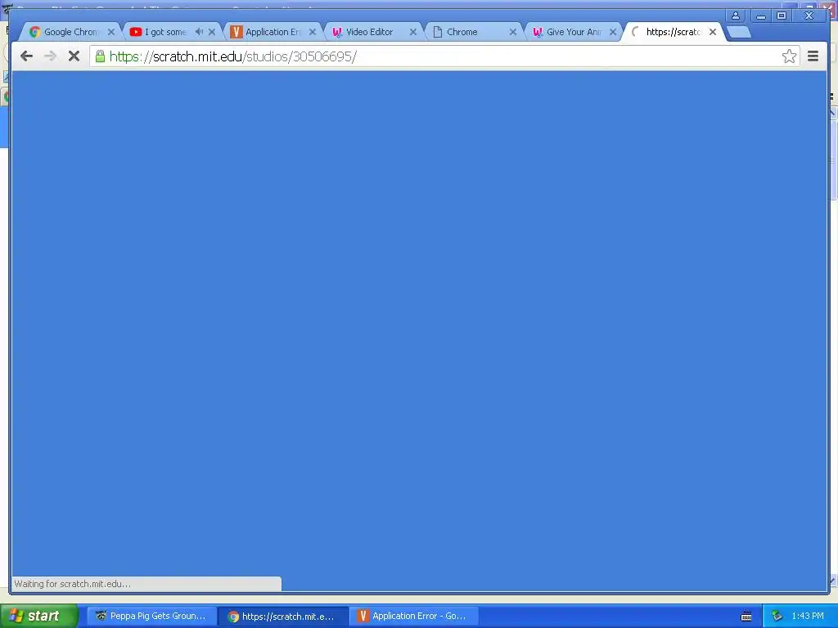The image size is (838, 628).
Task: Close the Application Error tab
Action: click(x=313, y=32)
